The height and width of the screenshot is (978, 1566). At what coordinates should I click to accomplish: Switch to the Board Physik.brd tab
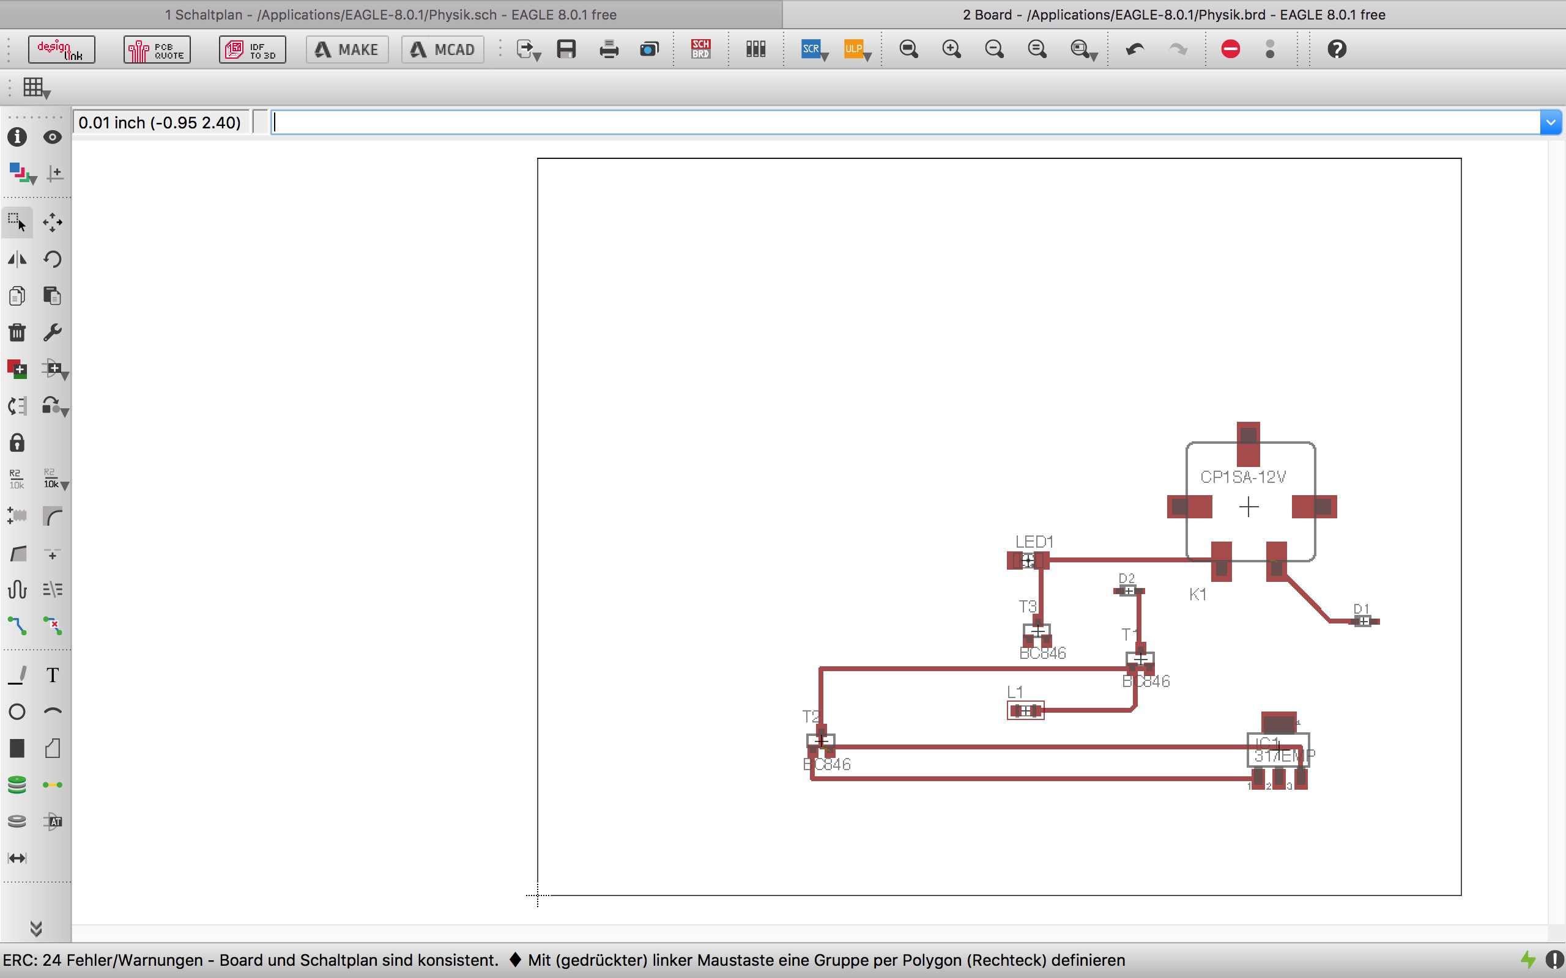[1174, 14]
